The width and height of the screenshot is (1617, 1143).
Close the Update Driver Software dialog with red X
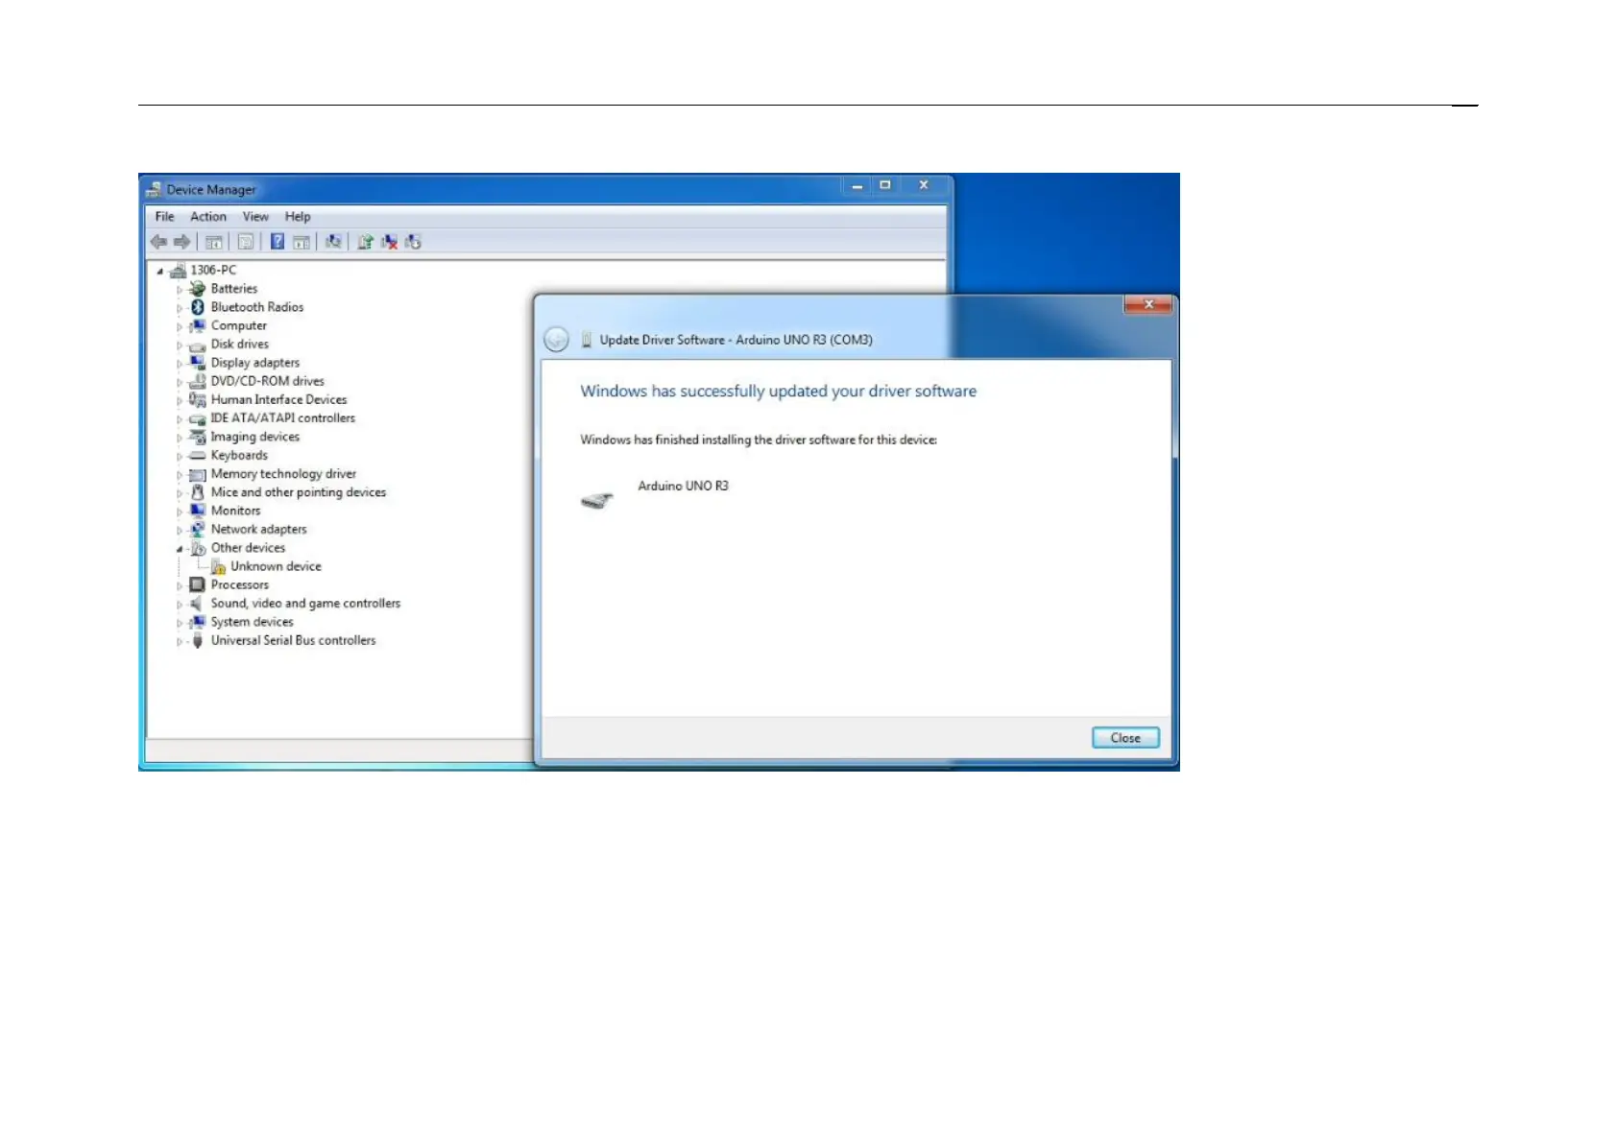tap(1148, 304)
